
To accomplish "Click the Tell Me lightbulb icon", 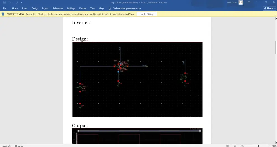I will tap(110, 8).
